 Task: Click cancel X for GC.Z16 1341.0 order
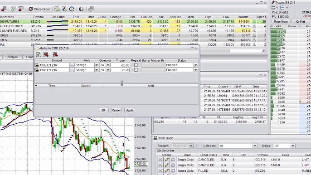(x=160, y=160)
